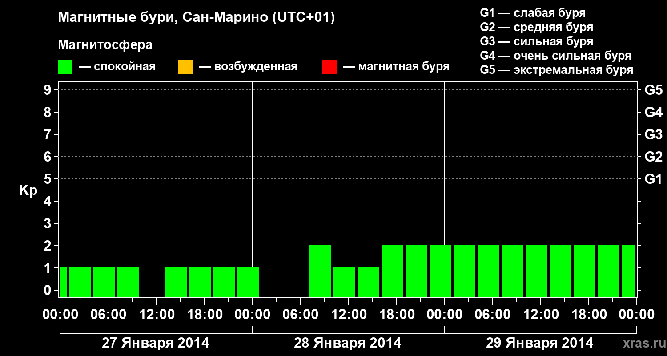Screen dimensions: 667x356
Task: Click the right-axis label G3
Action: [x=653, y=134]
